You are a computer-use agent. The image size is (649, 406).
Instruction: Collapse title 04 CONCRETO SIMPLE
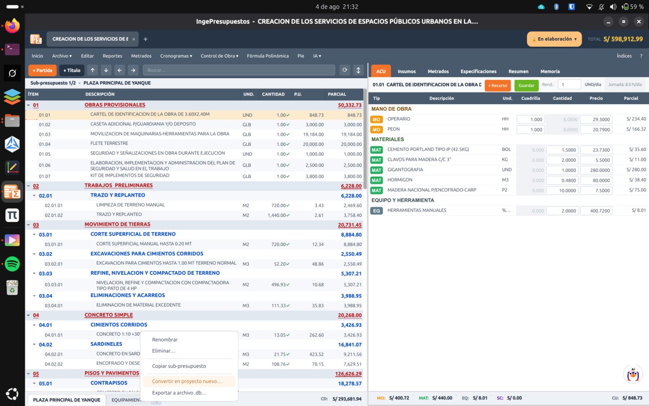click(x=28, y=316)
